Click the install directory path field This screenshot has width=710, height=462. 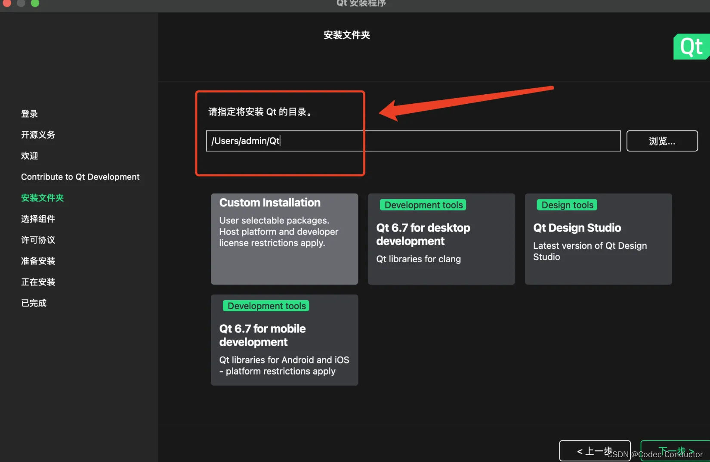click(x=413, y=141)
